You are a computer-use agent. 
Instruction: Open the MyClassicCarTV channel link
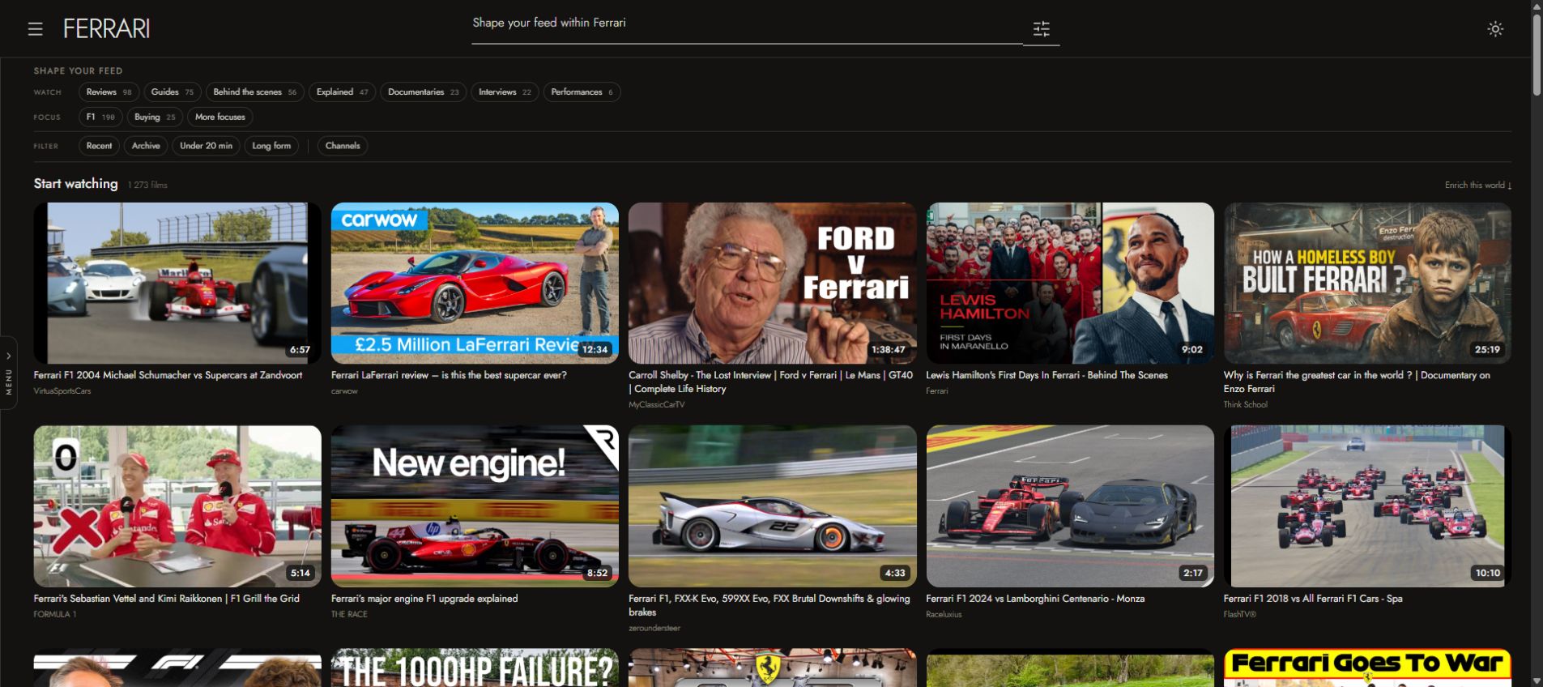pos(657,405)
